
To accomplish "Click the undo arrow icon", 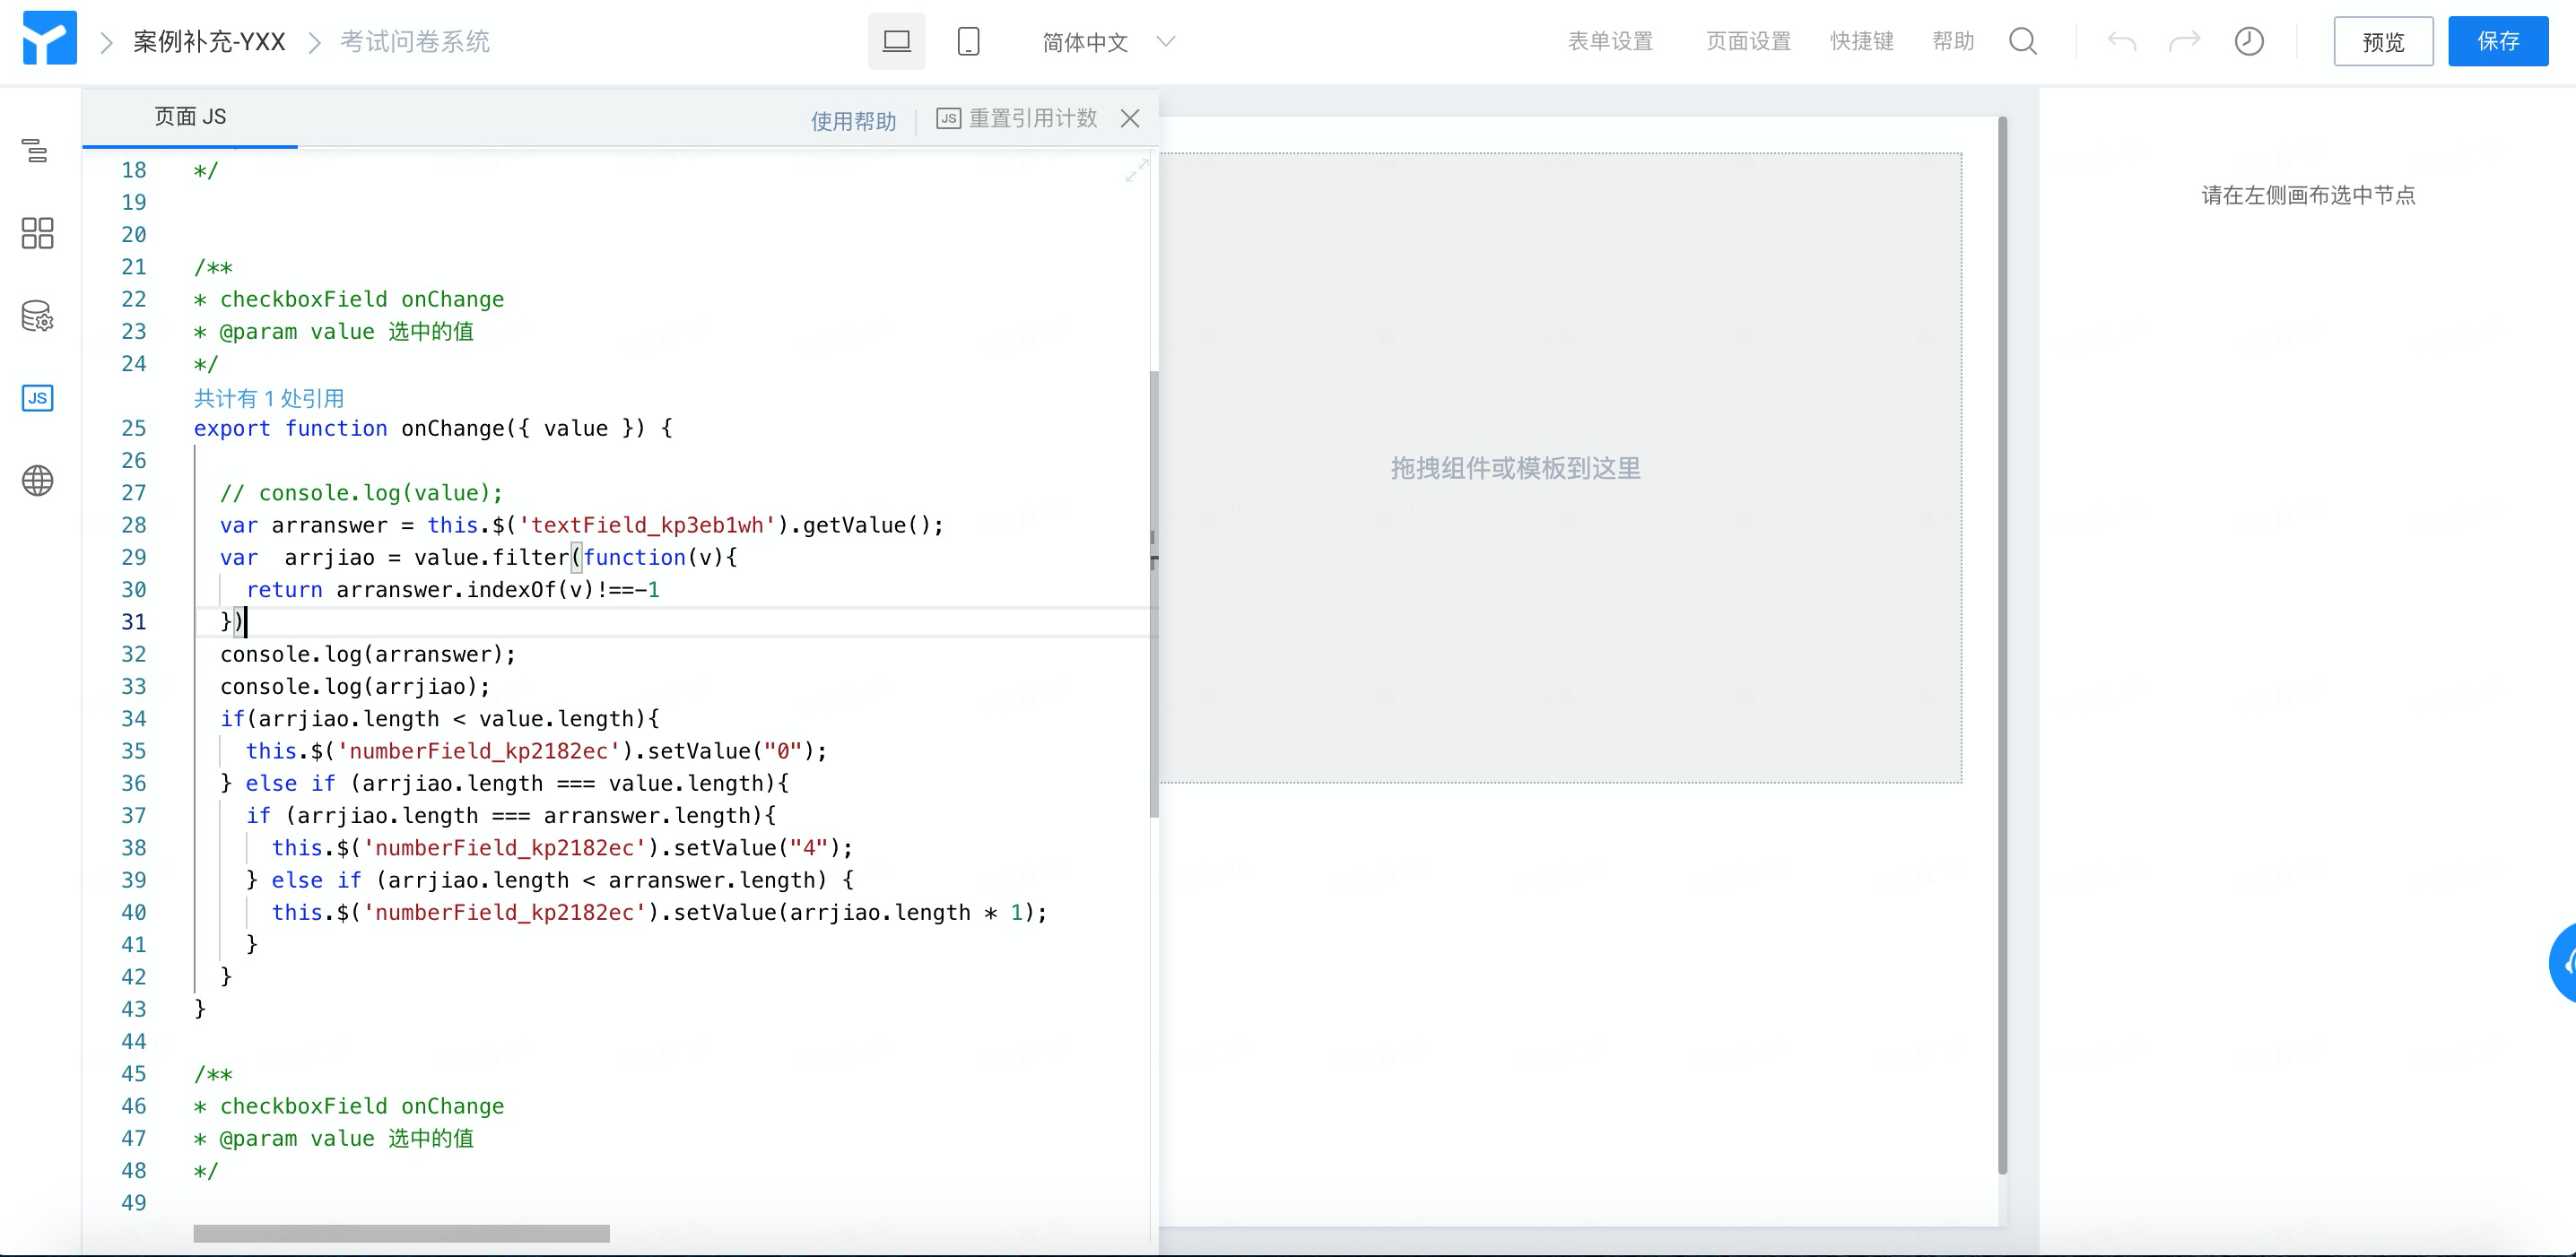I will tap(2121, 41).
